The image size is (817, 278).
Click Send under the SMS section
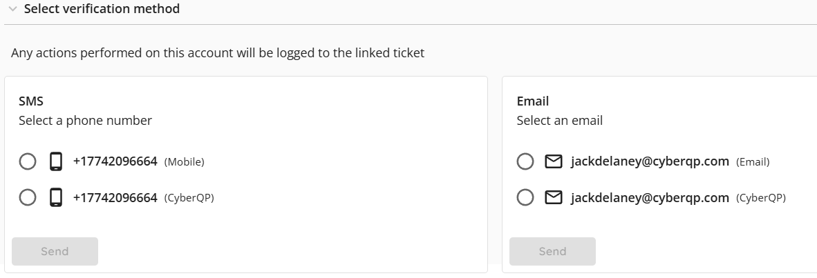[x=55, y=252]
